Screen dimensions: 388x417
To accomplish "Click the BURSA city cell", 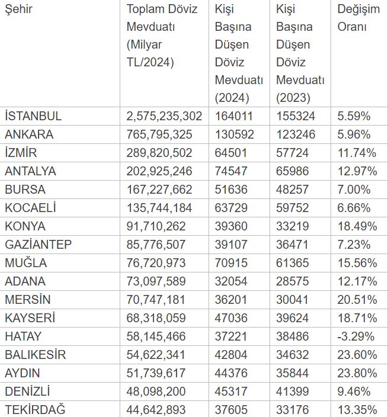I will [24, 190].
